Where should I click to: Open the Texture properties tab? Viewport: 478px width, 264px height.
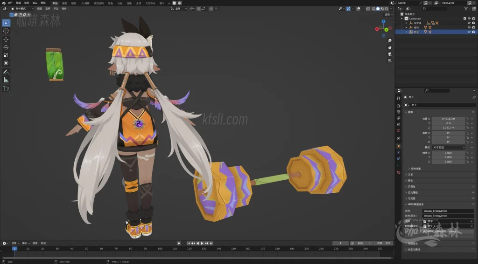pyautogui.click(x=399, y=172)
